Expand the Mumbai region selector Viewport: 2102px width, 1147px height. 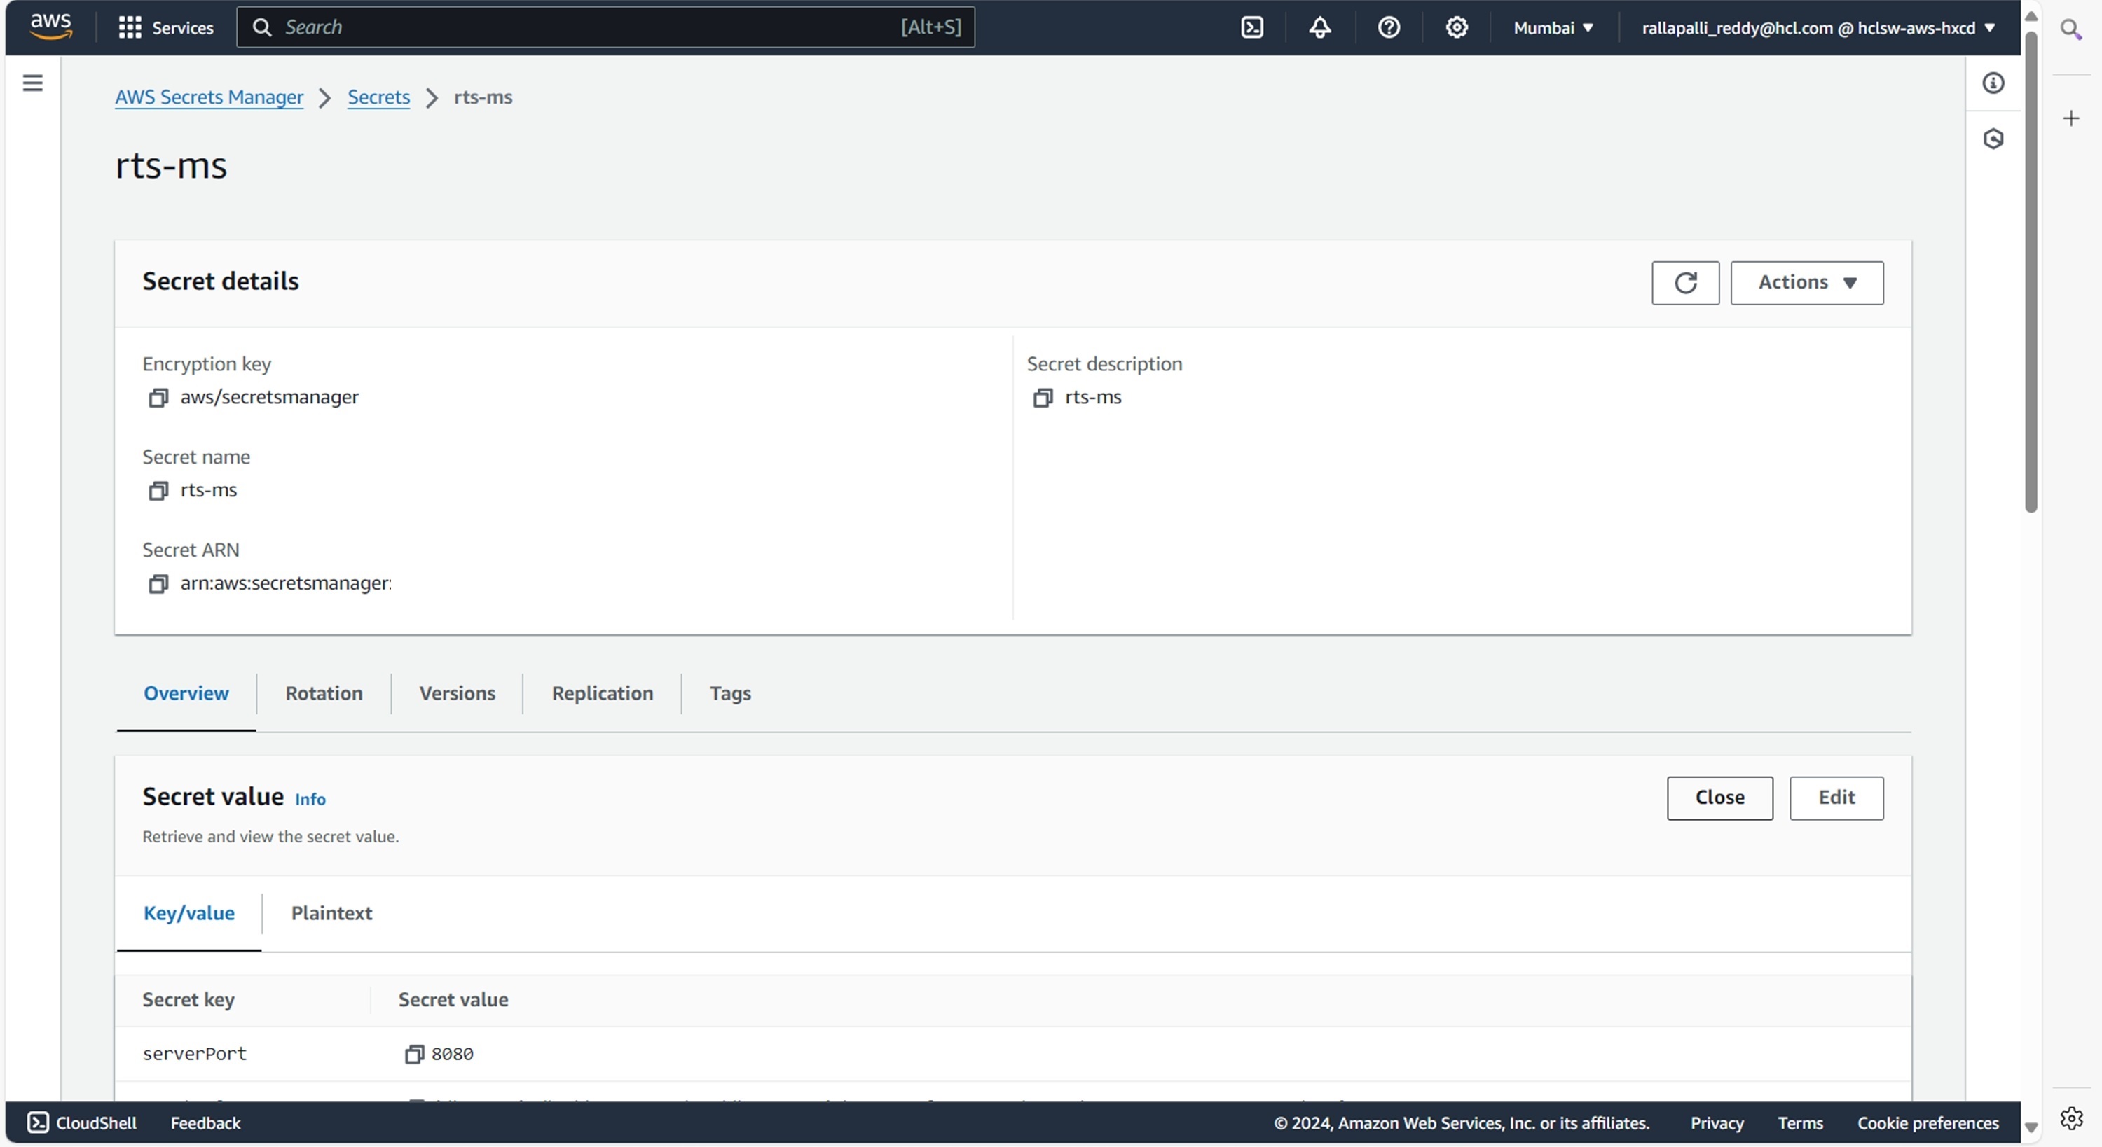[x=1553, y=28]
